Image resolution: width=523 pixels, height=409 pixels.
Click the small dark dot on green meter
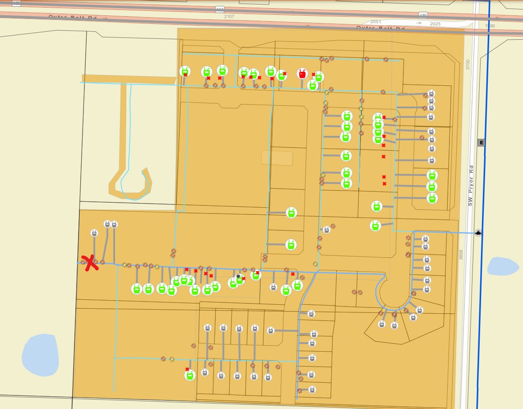coord(238,276)
